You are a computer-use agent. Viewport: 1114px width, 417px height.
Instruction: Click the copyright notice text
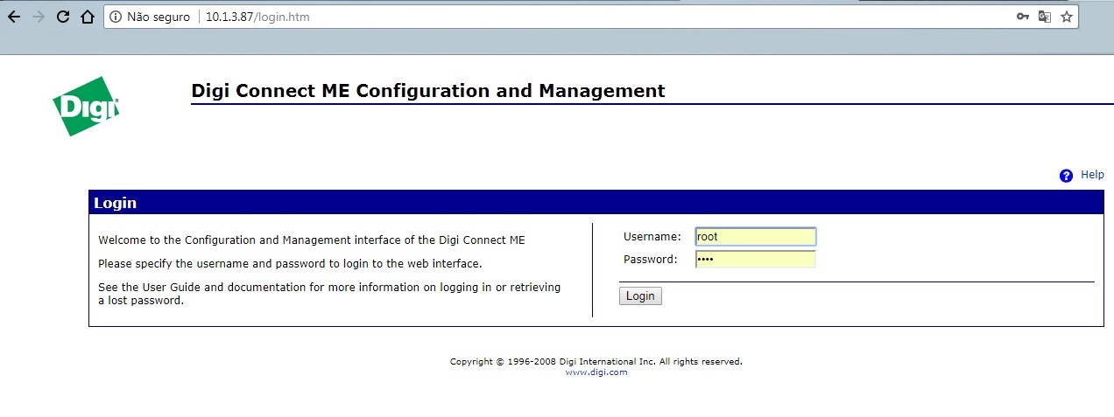(596, 361)
